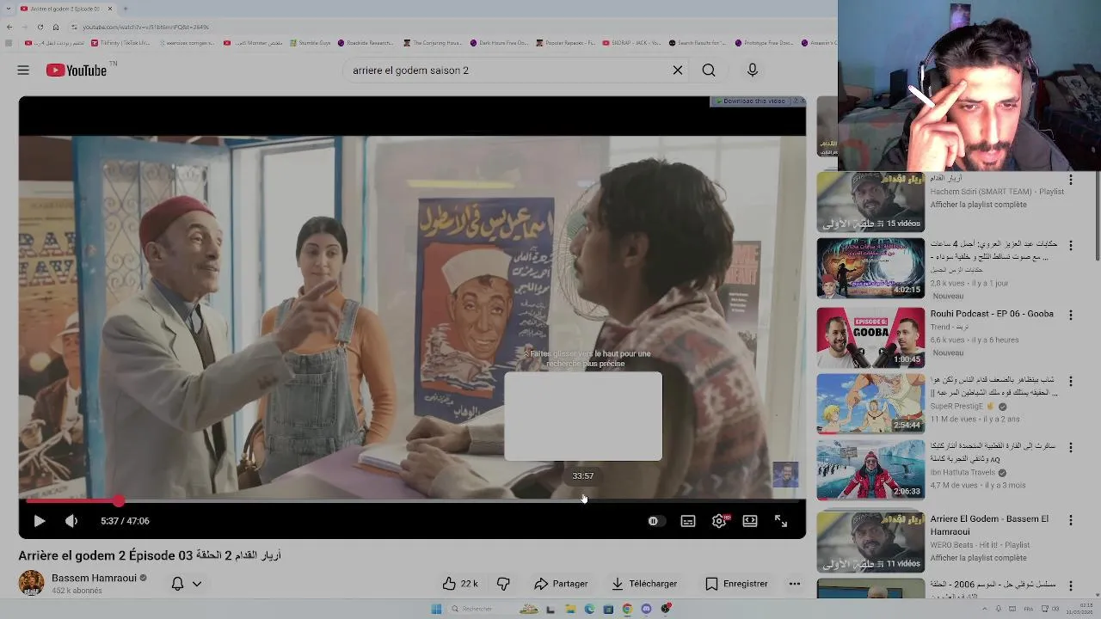Open 'TikFinity' bookmark
The image size is (1101, 619).
(120, 43)
